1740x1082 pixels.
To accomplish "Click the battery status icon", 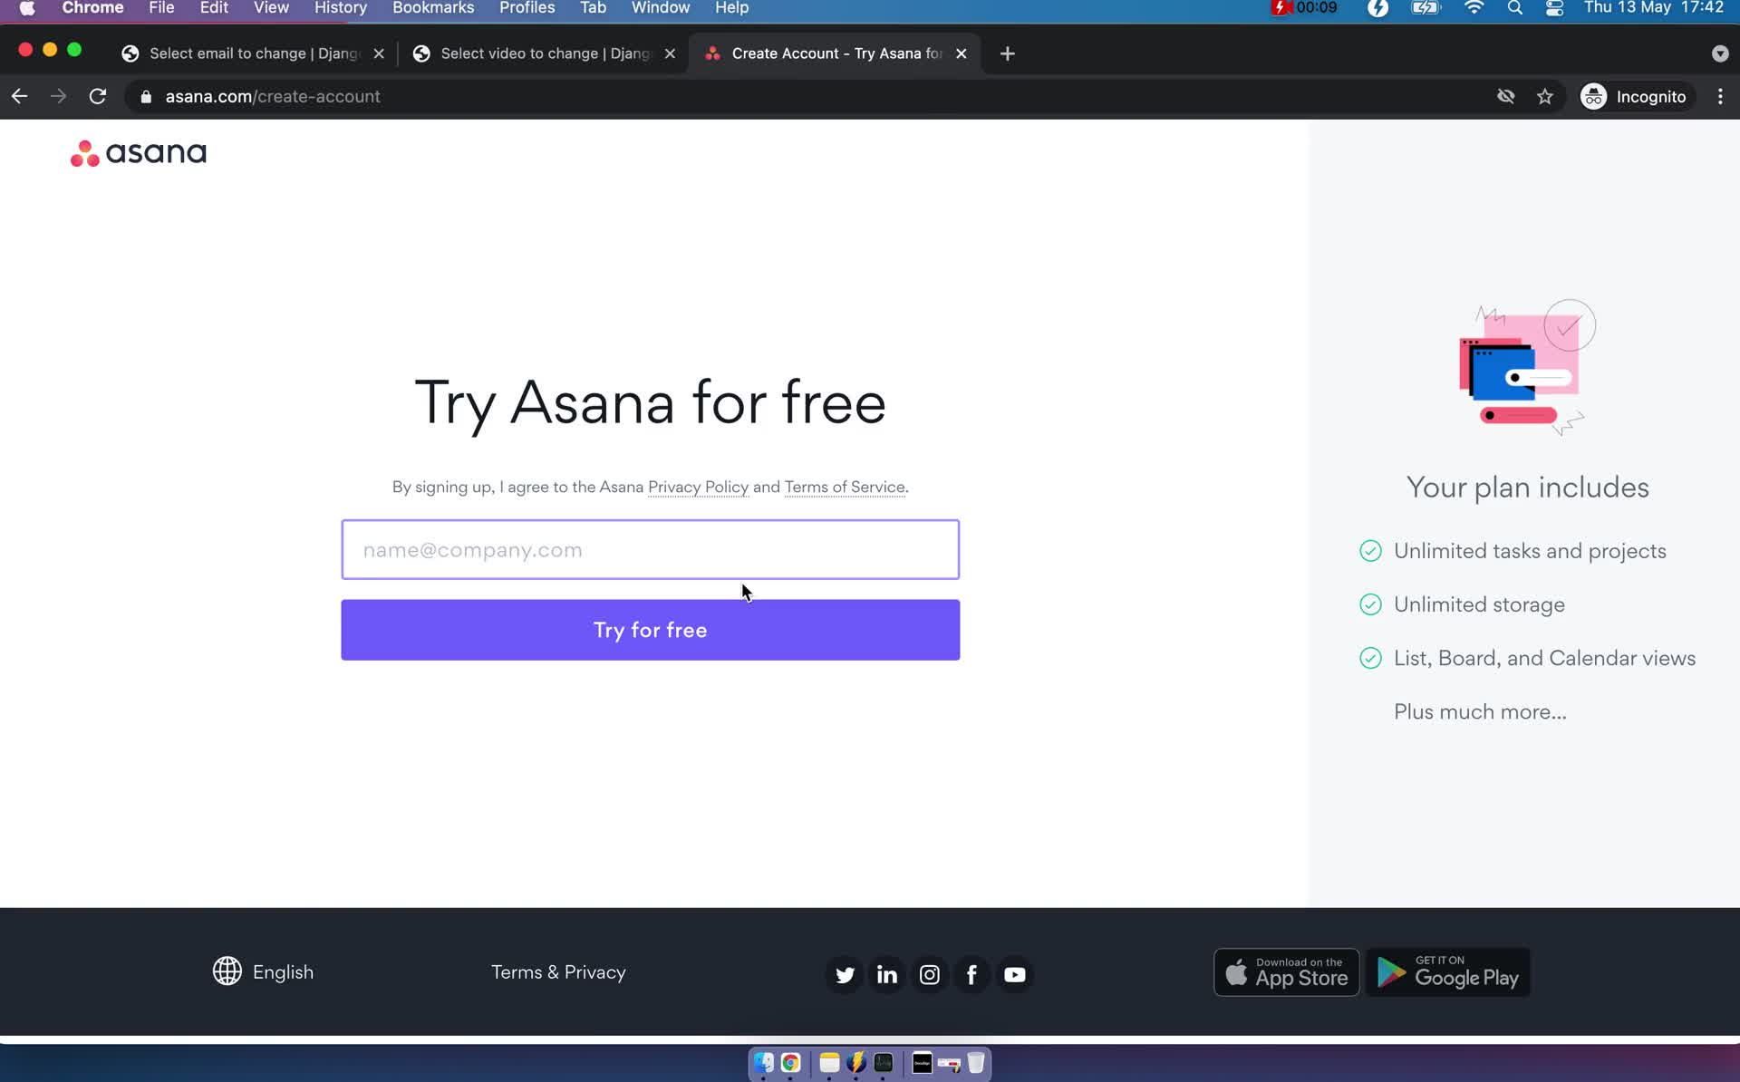I will [x=1426, y=8].
